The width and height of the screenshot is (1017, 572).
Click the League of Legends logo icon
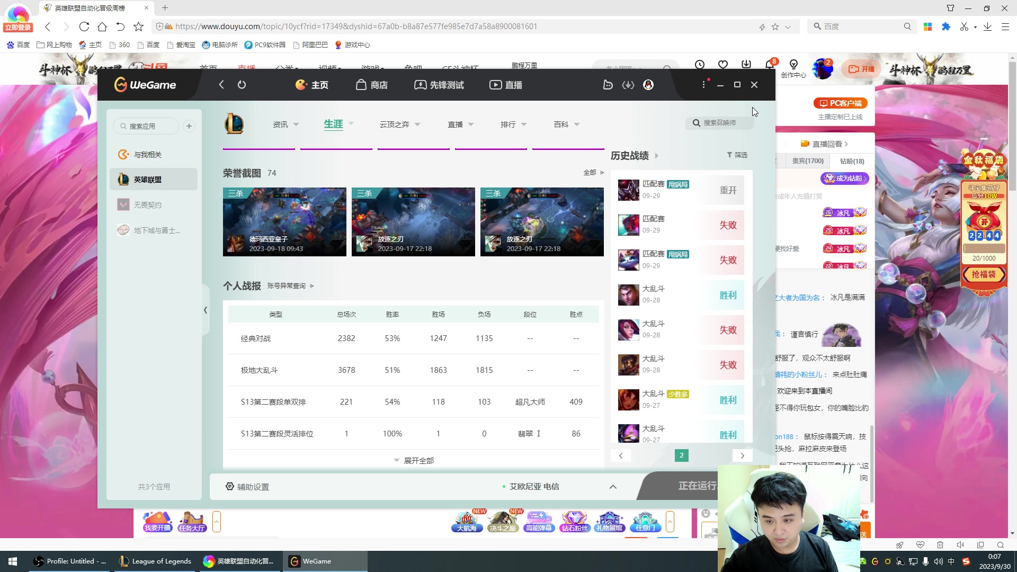coord(234,124)
